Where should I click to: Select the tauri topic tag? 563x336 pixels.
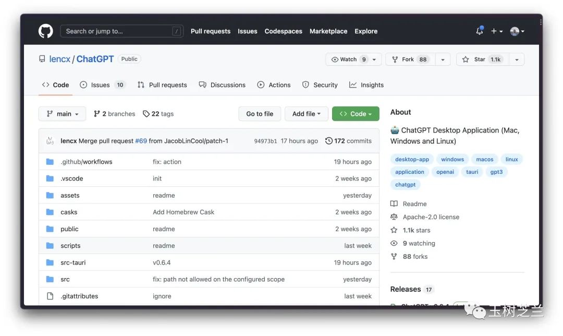point(472,172)
